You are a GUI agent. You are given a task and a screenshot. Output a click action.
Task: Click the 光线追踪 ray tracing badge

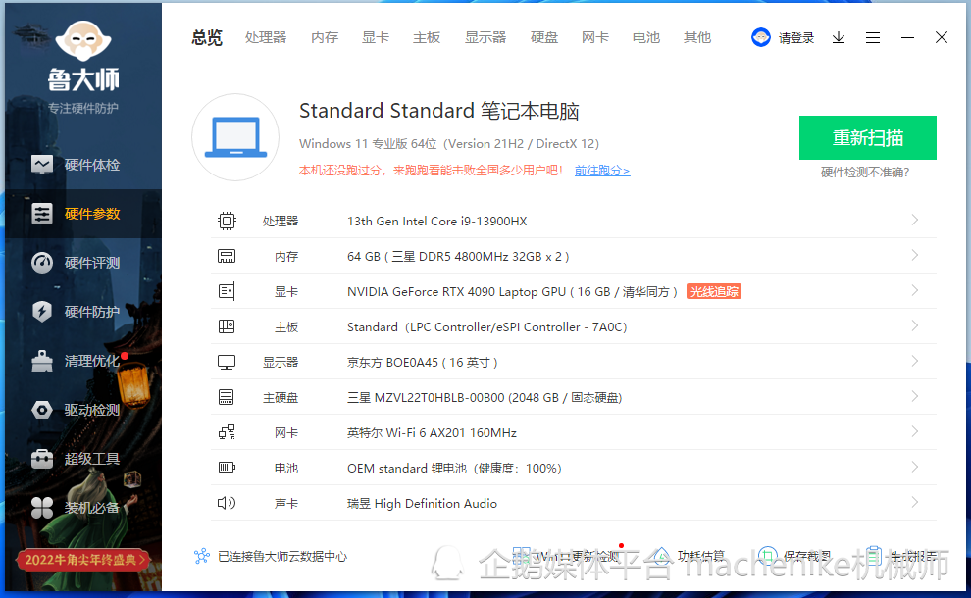[714, 291]
